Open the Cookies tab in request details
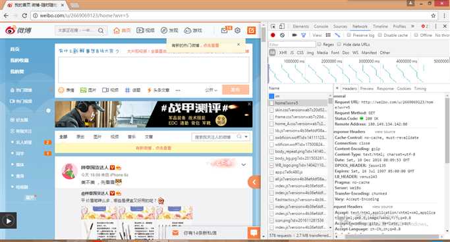This screenshot has height=242, width=450. tap(404, 89)
